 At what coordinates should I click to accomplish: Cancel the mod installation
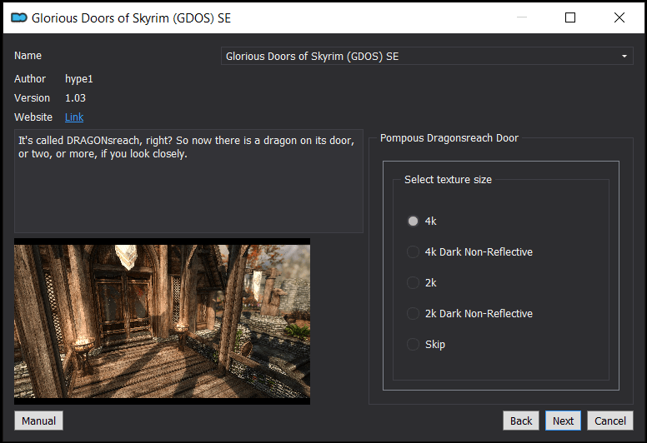coord(609,421)
